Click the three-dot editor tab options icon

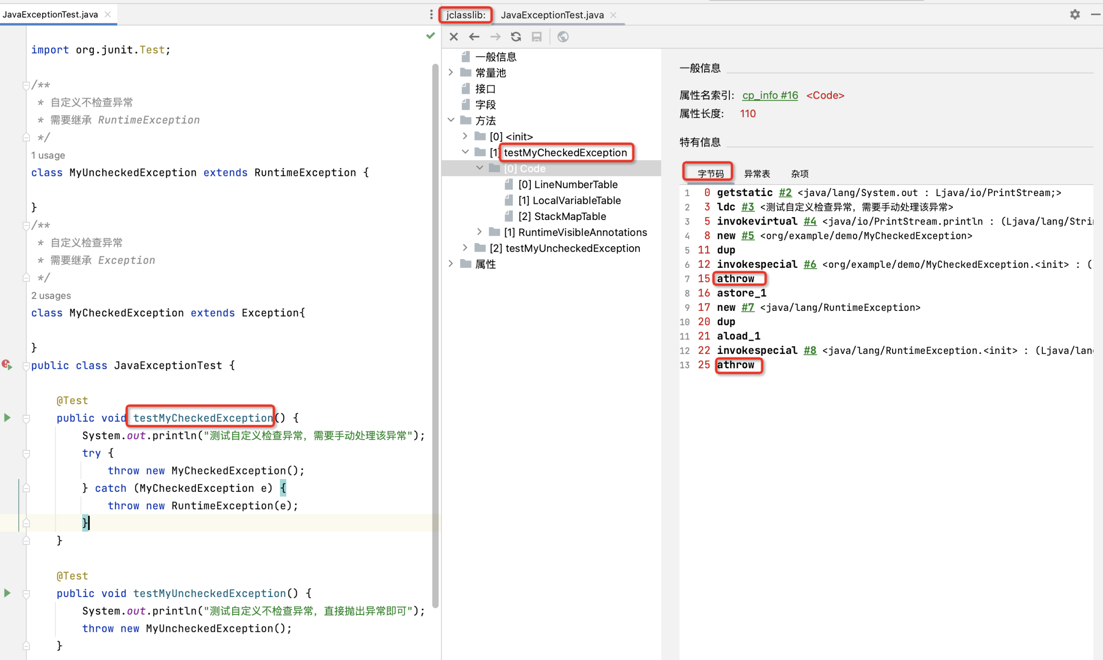pyautogui.click(x=431, y=14)
